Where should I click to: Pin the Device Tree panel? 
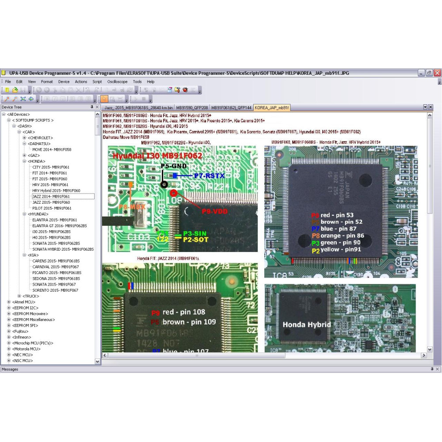click(92, 107)
